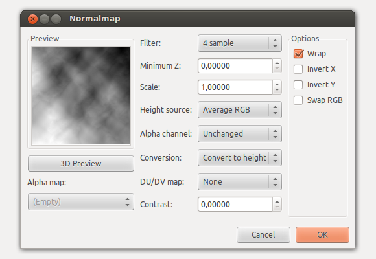Enable the Invert Y checkbox
Image resolution: width=376 pixels, height=259 pixels.
(298, 85)
